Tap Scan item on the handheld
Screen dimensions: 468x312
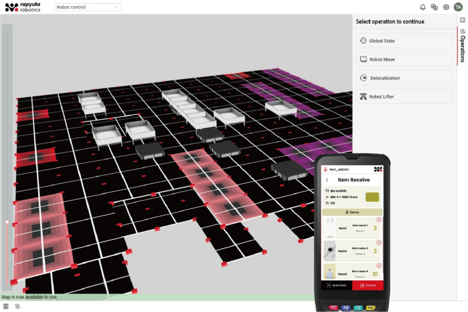pos(337,286)
